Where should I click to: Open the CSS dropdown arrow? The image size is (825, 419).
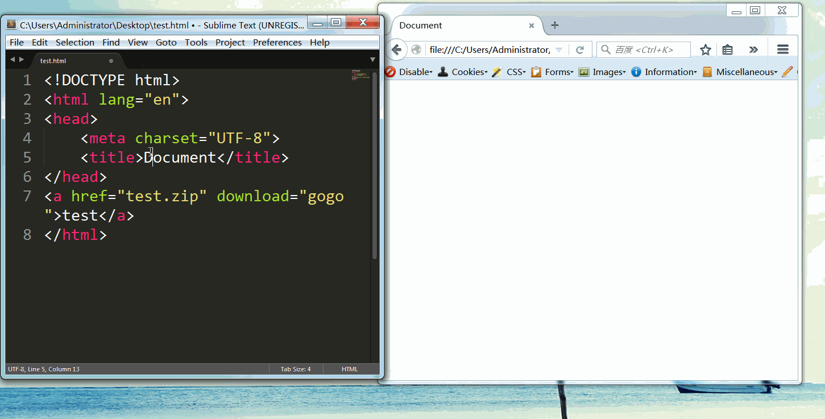pos(524,72)
